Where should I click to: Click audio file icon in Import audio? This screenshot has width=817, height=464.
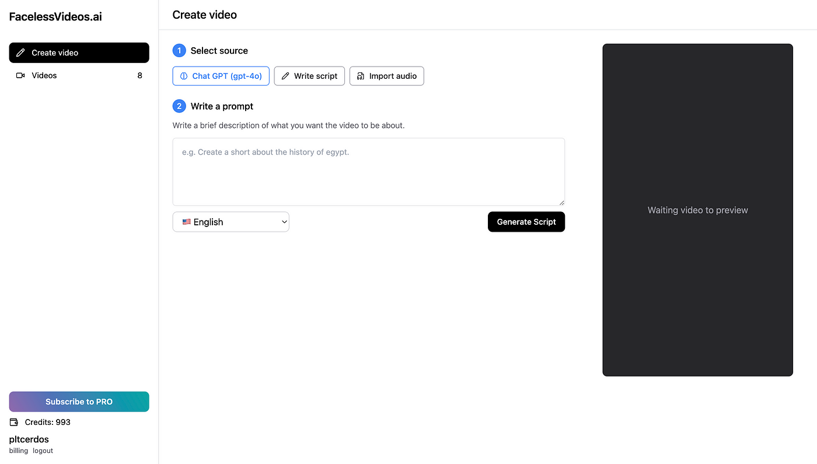[361, 76]
